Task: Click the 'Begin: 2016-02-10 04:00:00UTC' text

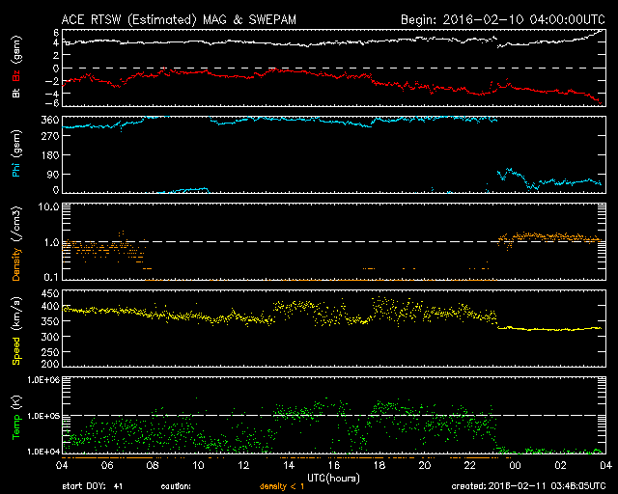Action: 503,20
